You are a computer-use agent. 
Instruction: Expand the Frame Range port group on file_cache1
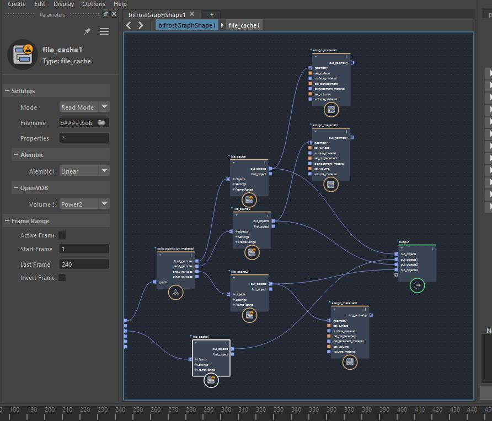pos(195,370)
